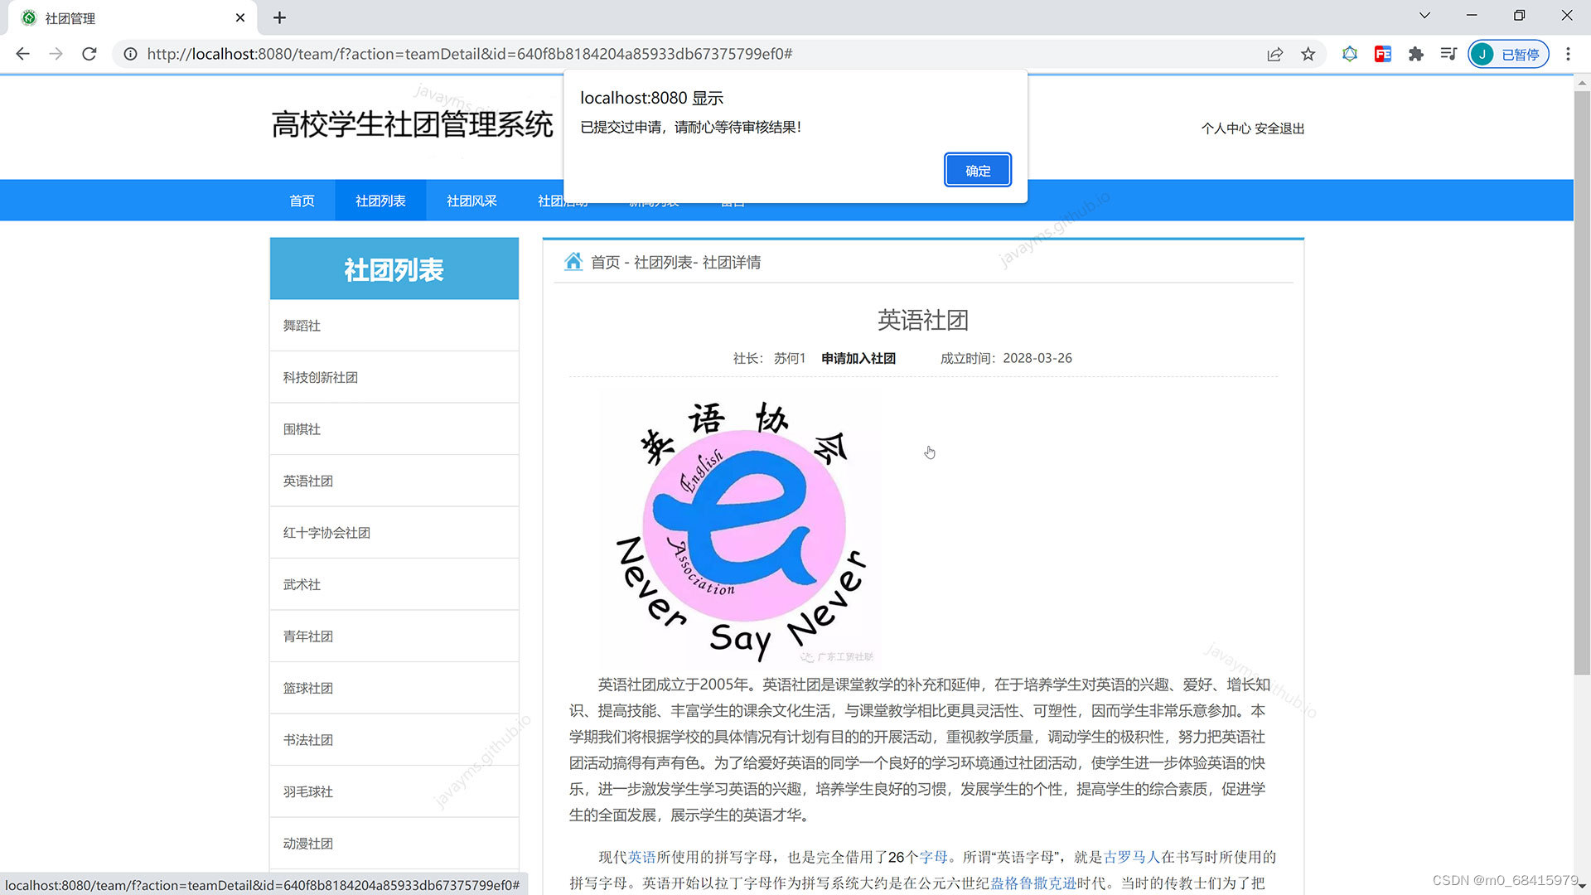
Task: Click the red FE extension icon
Action: (x=1382, y=54)
